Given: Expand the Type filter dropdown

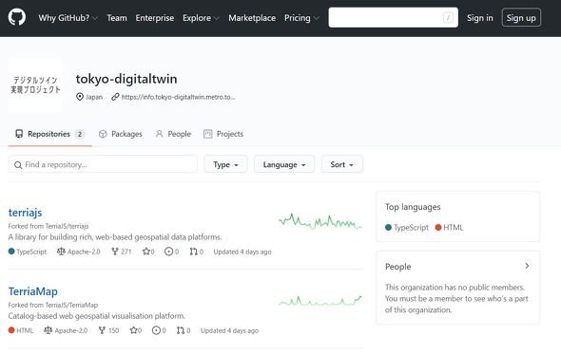Looking at the screenshot, I should tap(225, 164).
